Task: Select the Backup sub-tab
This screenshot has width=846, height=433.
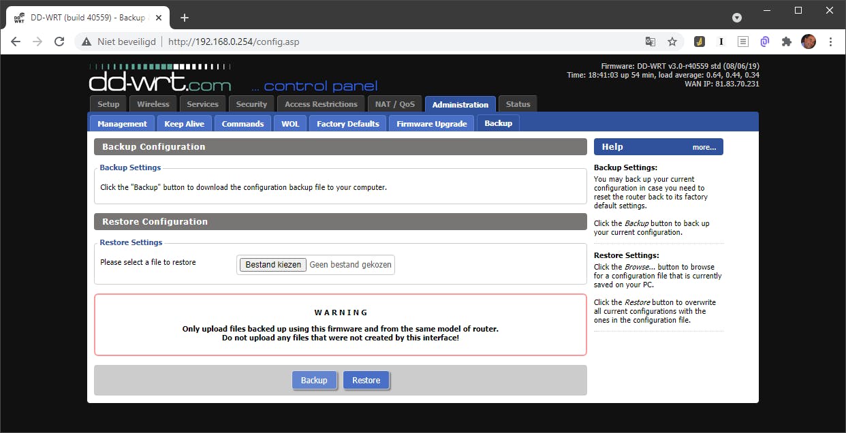Action: pos(499,123)
